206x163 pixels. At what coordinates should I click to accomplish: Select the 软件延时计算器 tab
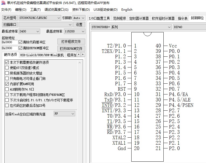163,18
